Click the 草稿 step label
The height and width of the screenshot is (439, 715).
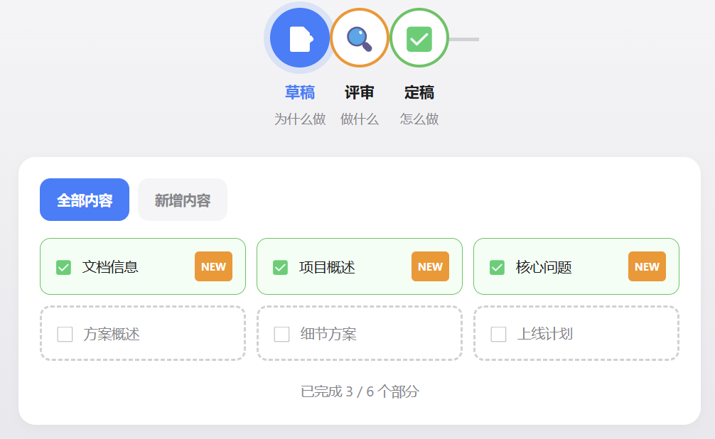click(300, 92)
